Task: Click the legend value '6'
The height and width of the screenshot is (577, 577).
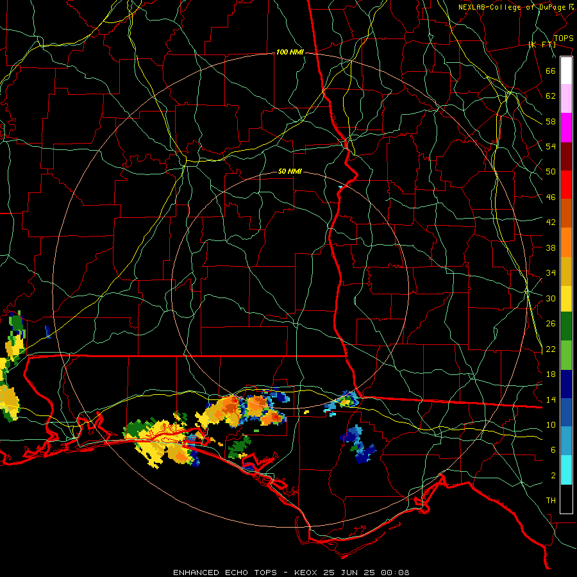Action: pos(553,450)
